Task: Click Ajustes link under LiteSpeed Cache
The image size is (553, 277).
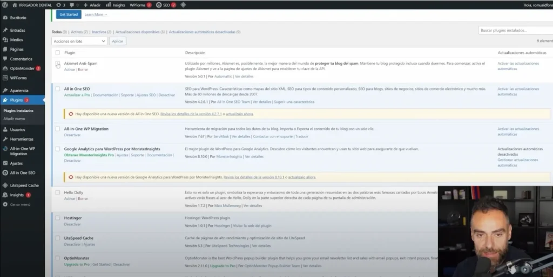Action: coord(89,244)
